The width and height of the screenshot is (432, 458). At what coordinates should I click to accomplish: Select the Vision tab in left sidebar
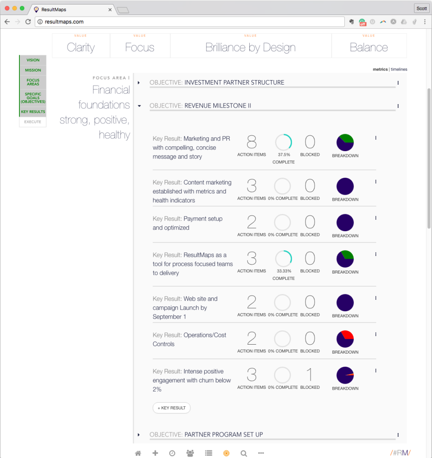tap(33, 60)
